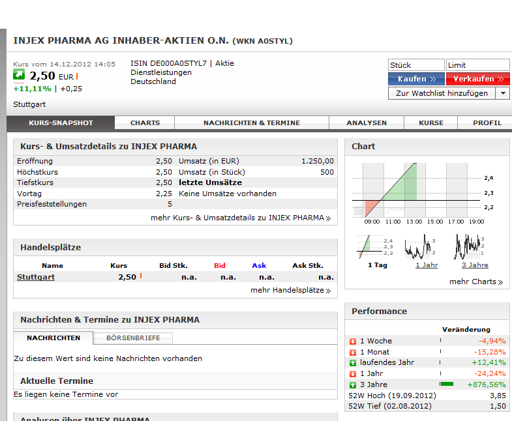Click the green up-arrow icon beside 3 Jahre
512x421 pixels.
pyautogui.click(x=353, y=385)
